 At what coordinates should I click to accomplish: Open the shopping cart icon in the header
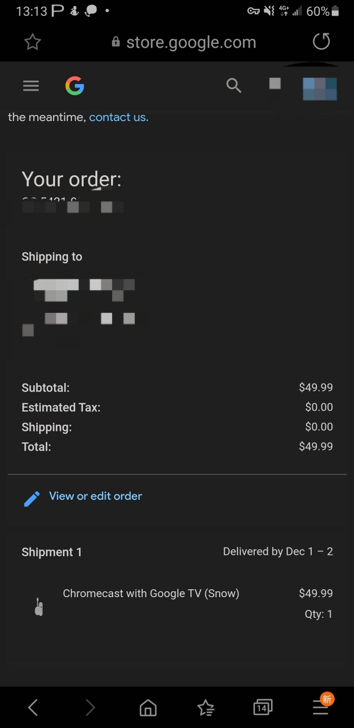coord(275,84)
